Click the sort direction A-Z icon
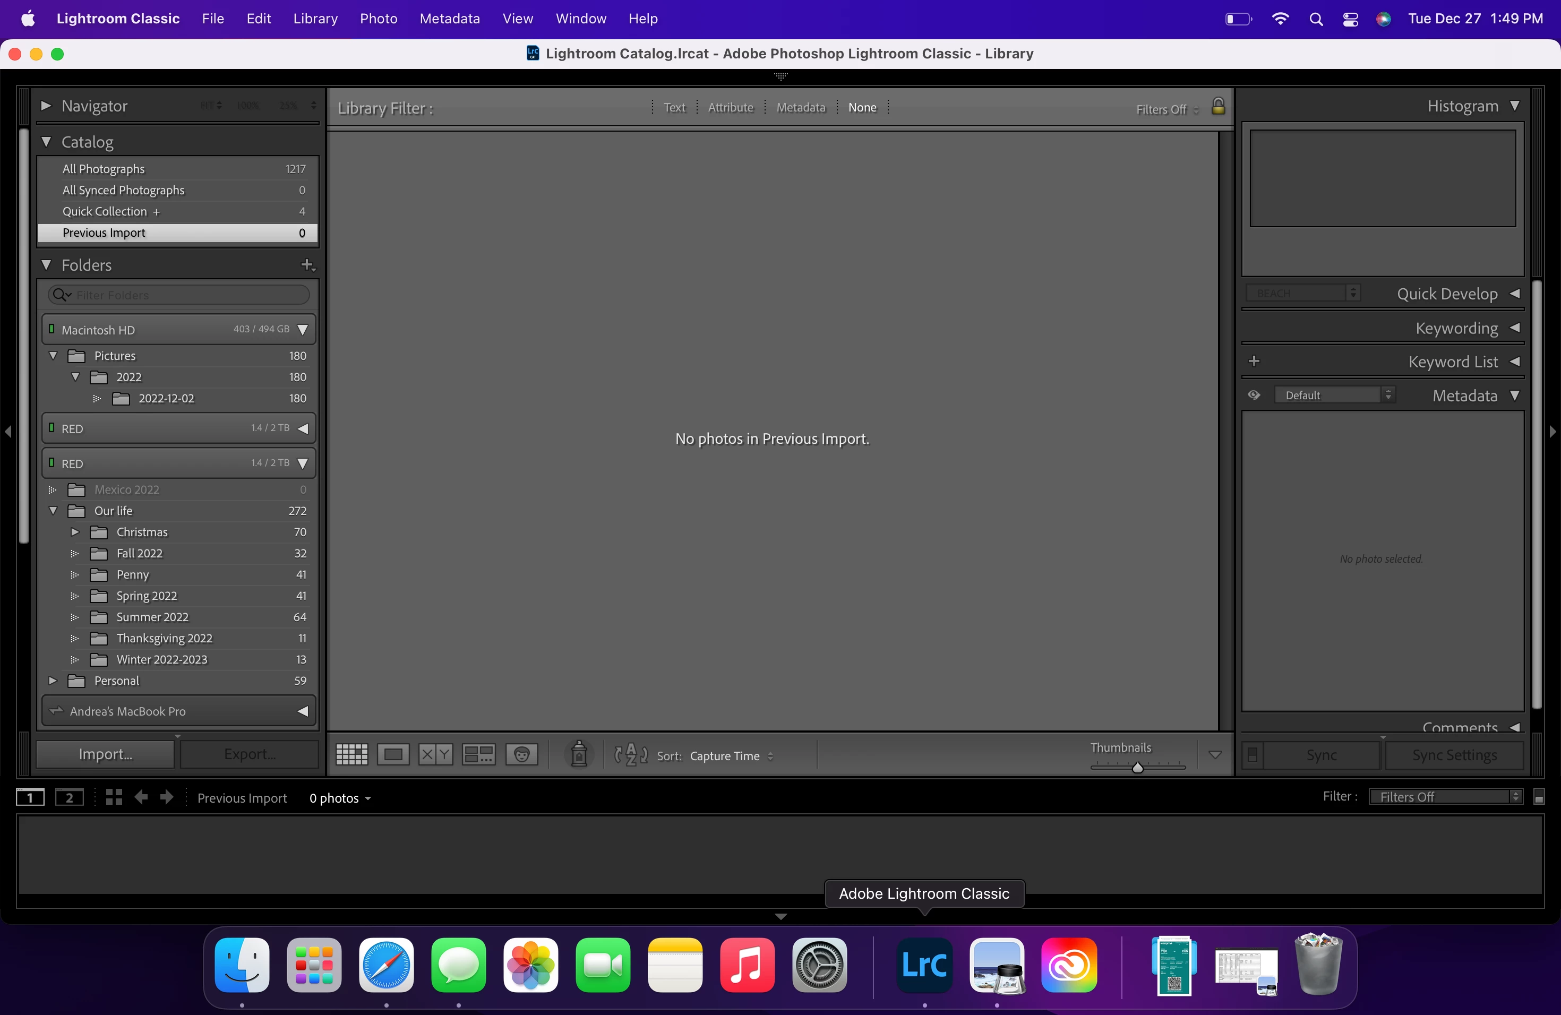The width and height of the screenshot is (1561, 1015). (x=630, y=755)
